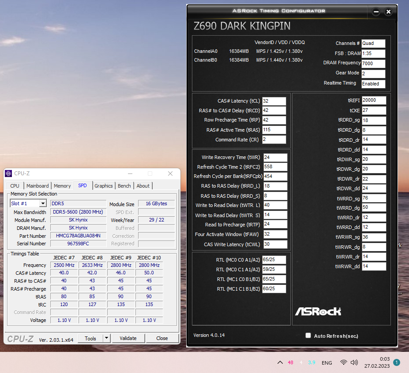Switch to the Mainboard tab

click(x=38, y=186)
